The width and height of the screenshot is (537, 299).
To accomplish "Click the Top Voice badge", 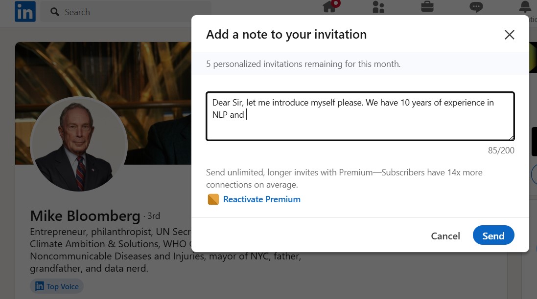I will (57, 286).
